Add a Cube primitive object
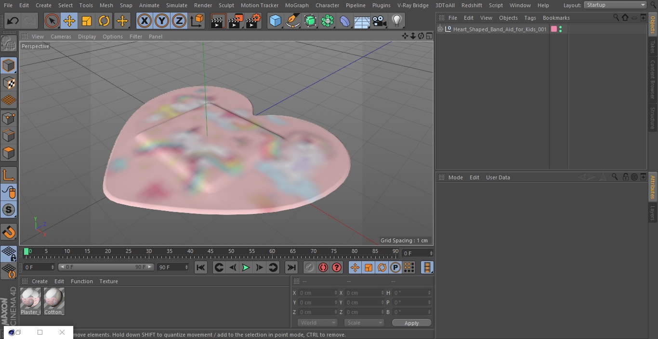This screenshot has width=658, height=339. coord(275,21)
